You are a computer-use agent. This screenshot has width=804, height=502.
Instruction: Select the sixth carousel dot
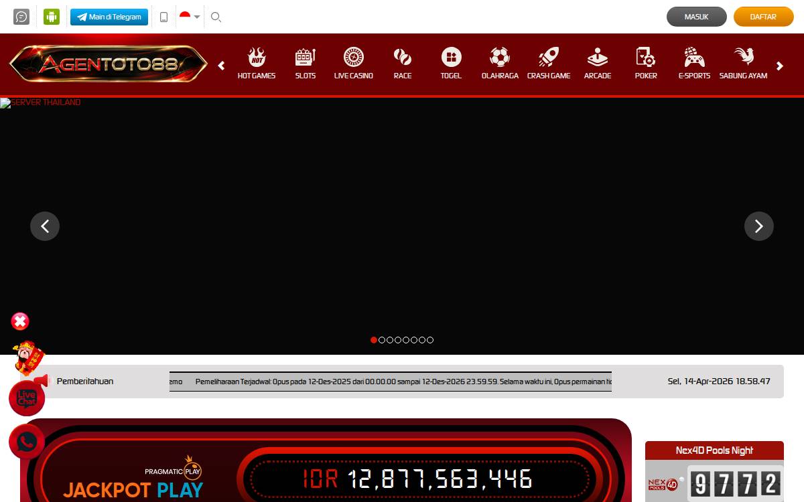click(414, 340)
